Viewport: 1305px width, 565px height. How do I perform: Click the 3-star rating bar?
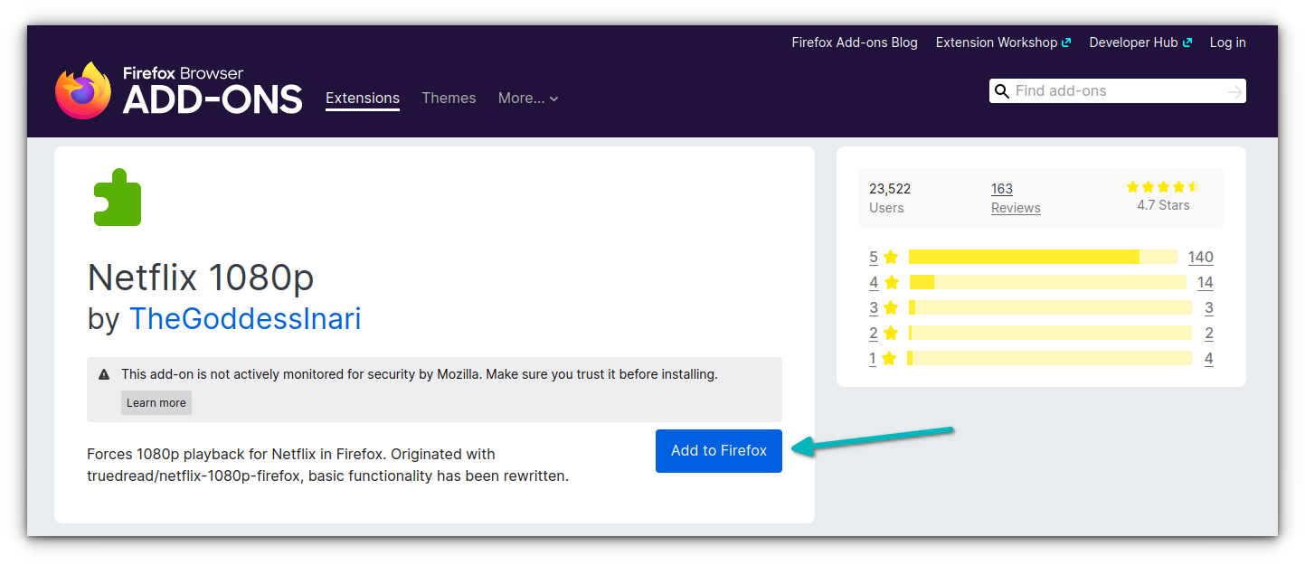point(1050,307)
